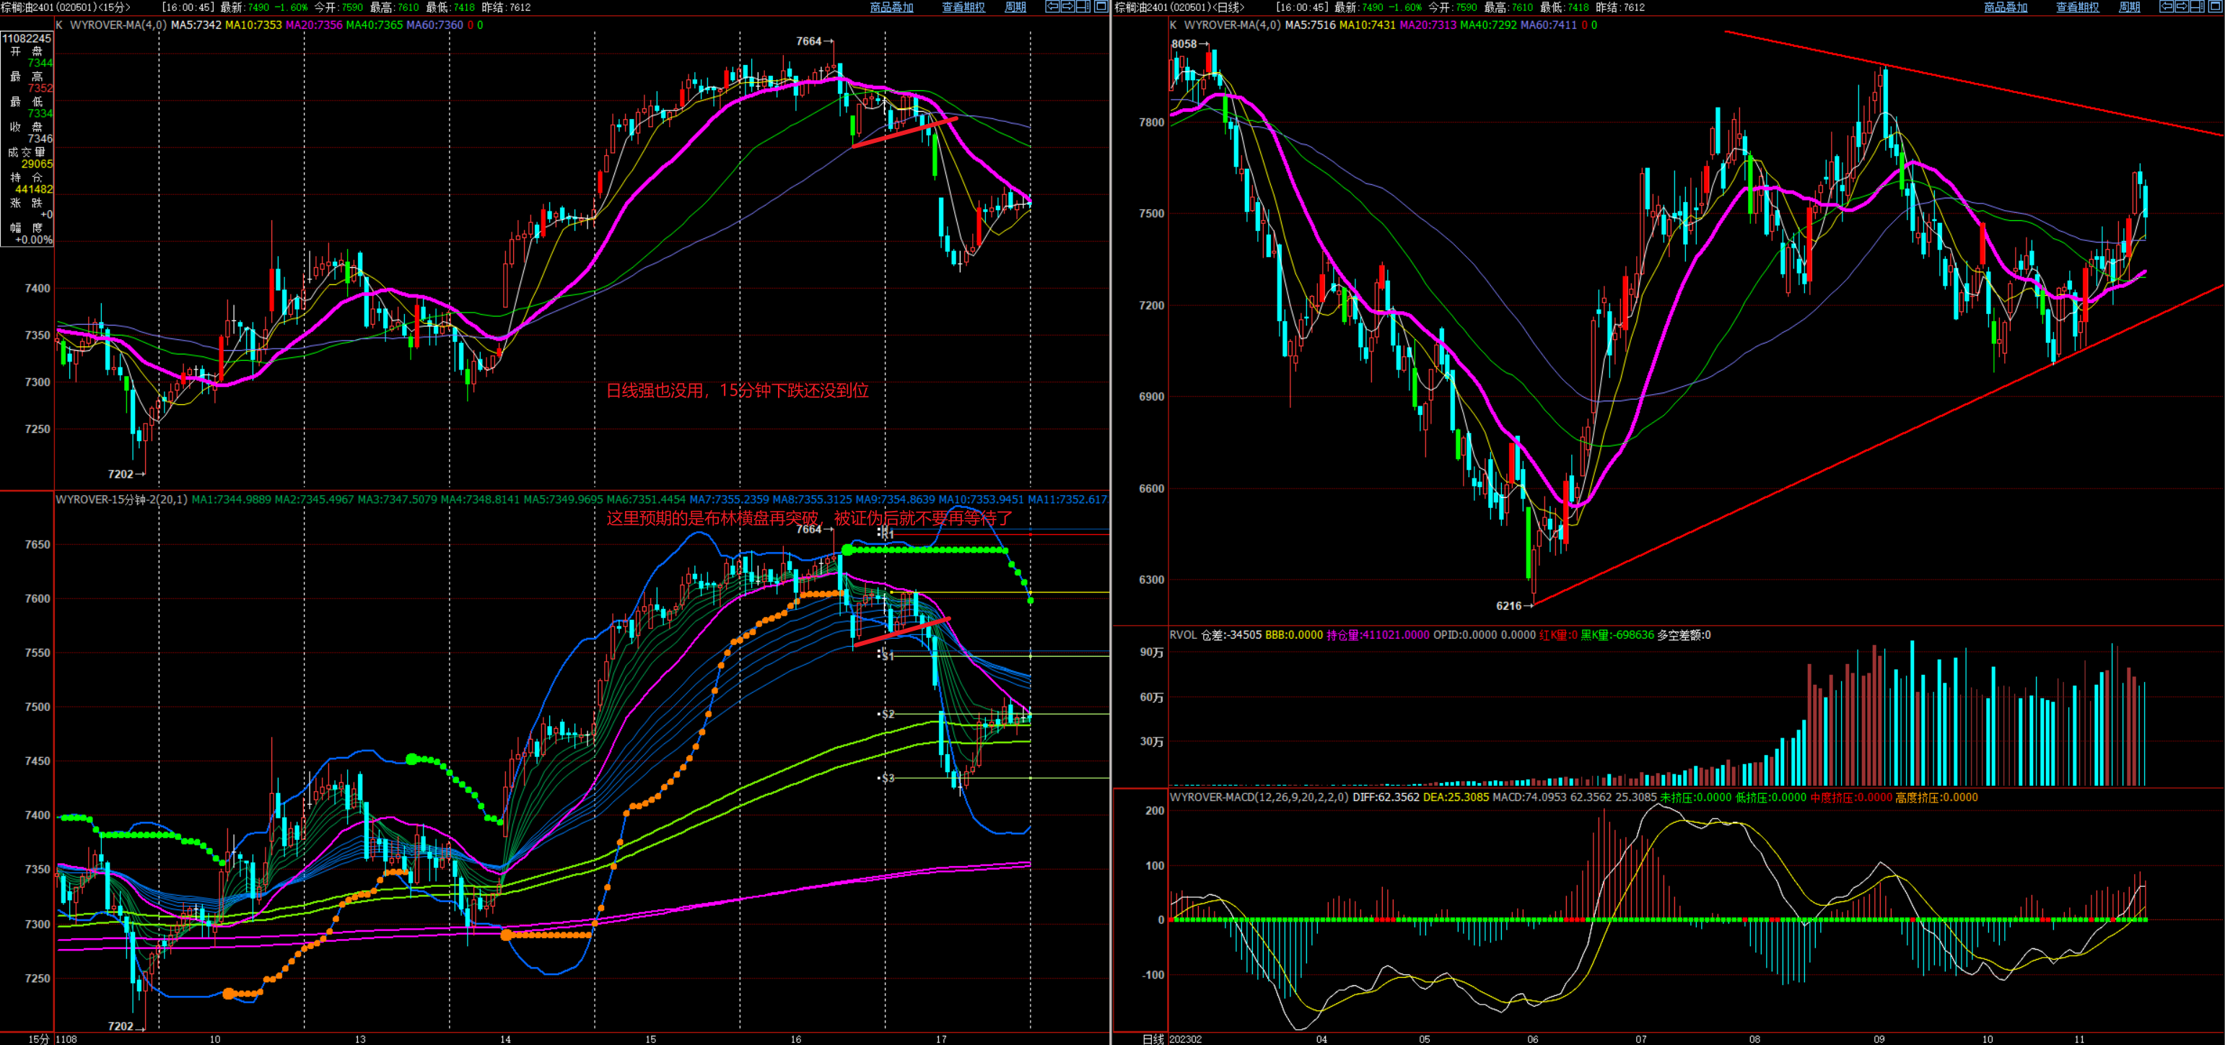The width and height of the screenshot is (2225, 1045).
Task: Click WYROVER-MACD indicator label in the daily panel
Action: pos(1259,797)
